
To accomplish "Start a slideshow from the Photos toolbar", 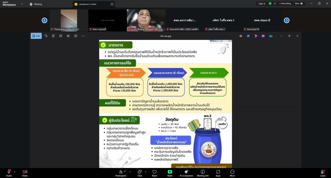I will (x=76, y=36).
